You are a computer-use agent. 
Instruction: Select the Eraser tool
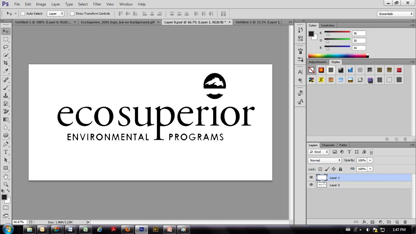pos(6,112)
